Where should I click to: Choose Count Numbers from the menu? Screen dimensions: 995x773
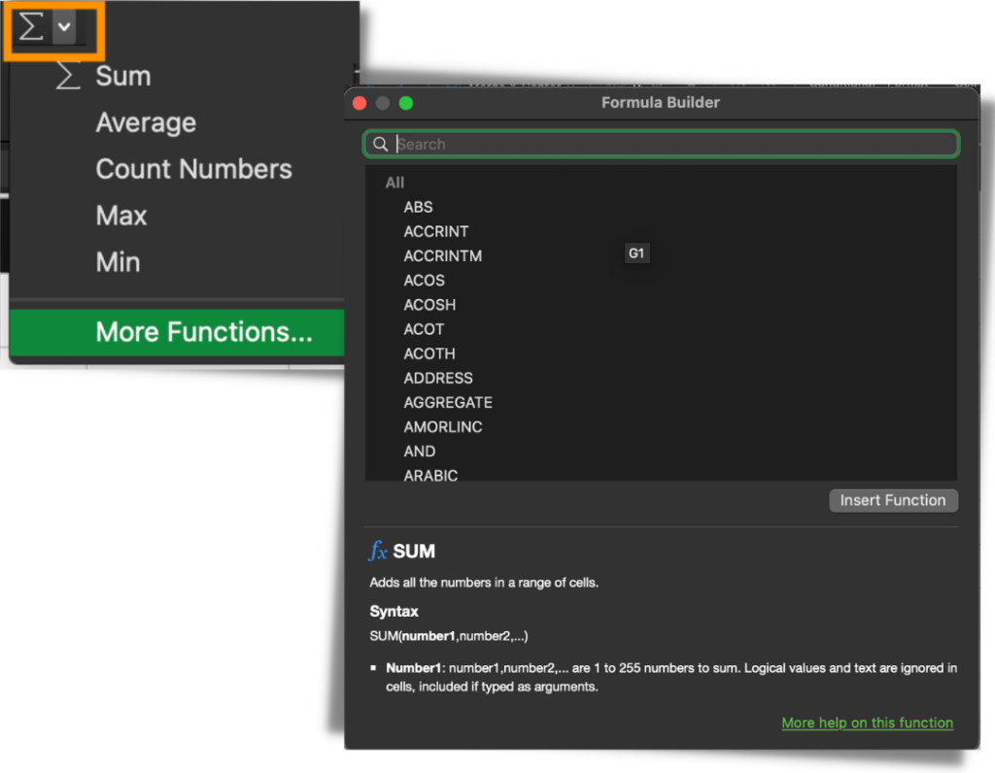(193, 169)
